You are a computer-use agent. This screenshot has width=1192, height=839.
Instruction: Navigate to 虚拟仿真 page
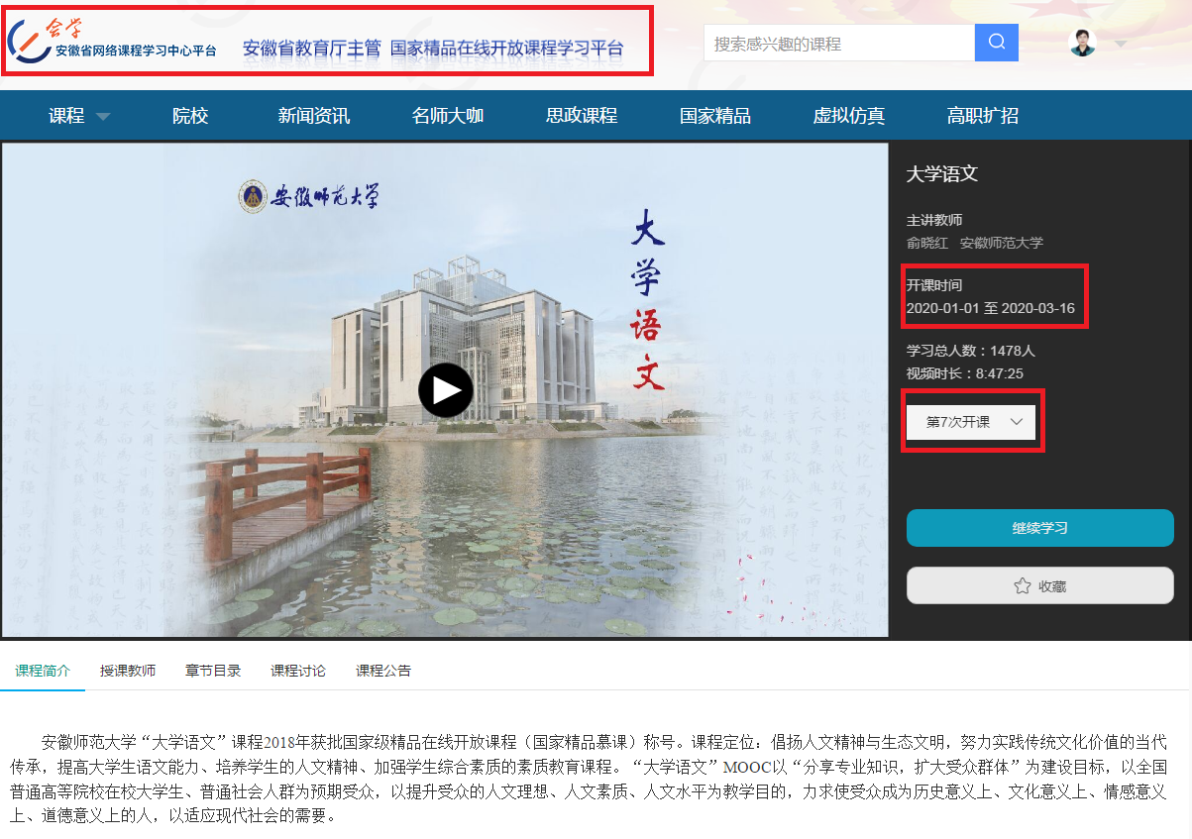tap(848, 116)
